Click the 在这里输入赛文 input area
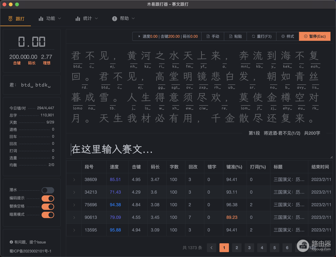 [199, 149]
